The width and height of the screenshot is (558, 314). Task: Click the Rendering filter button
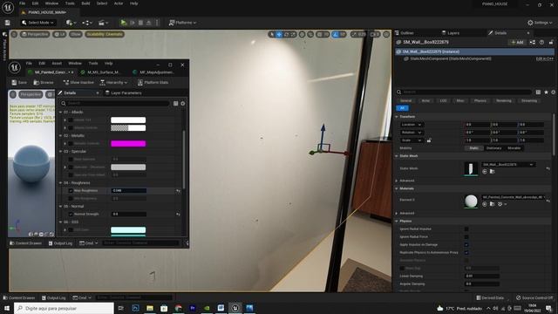pyautogui.click(x=504, y=101)
